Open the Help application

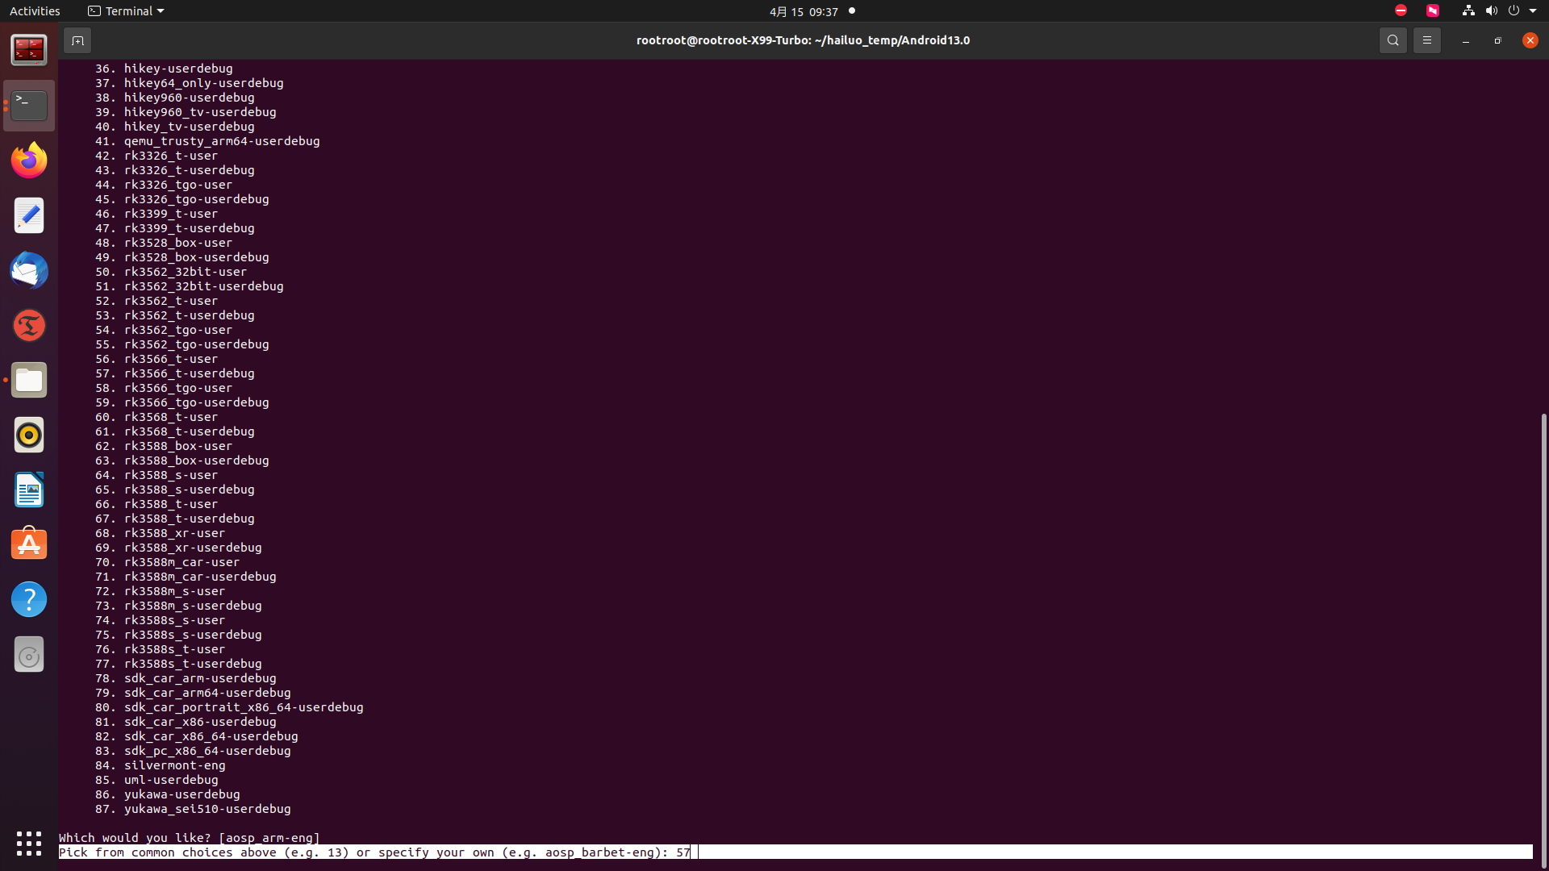(x=29, y=599)
